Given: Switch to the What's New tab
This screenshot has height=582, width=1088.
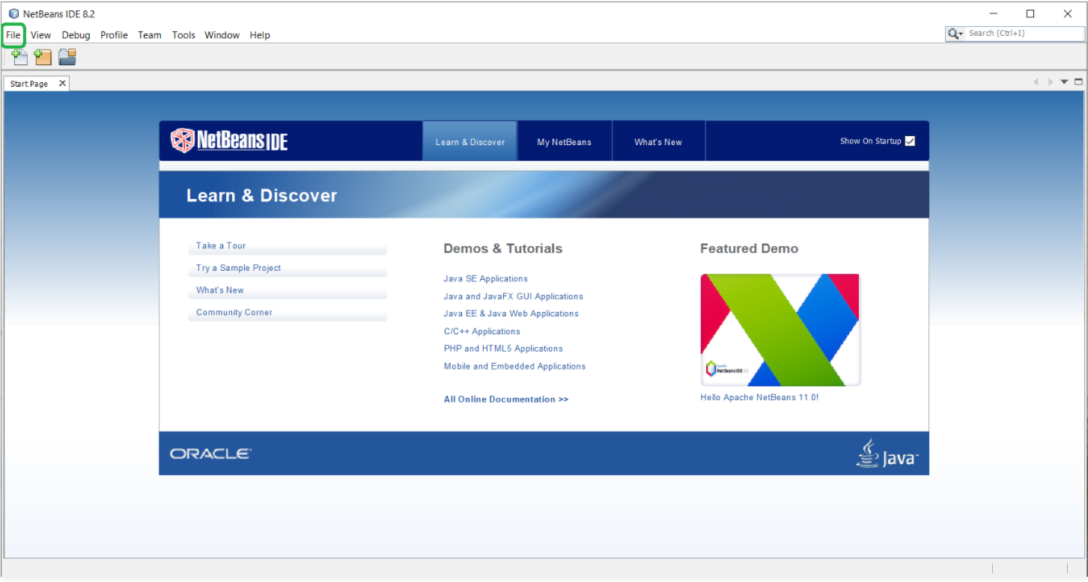Looking at the screenshot, I should 657,141.
